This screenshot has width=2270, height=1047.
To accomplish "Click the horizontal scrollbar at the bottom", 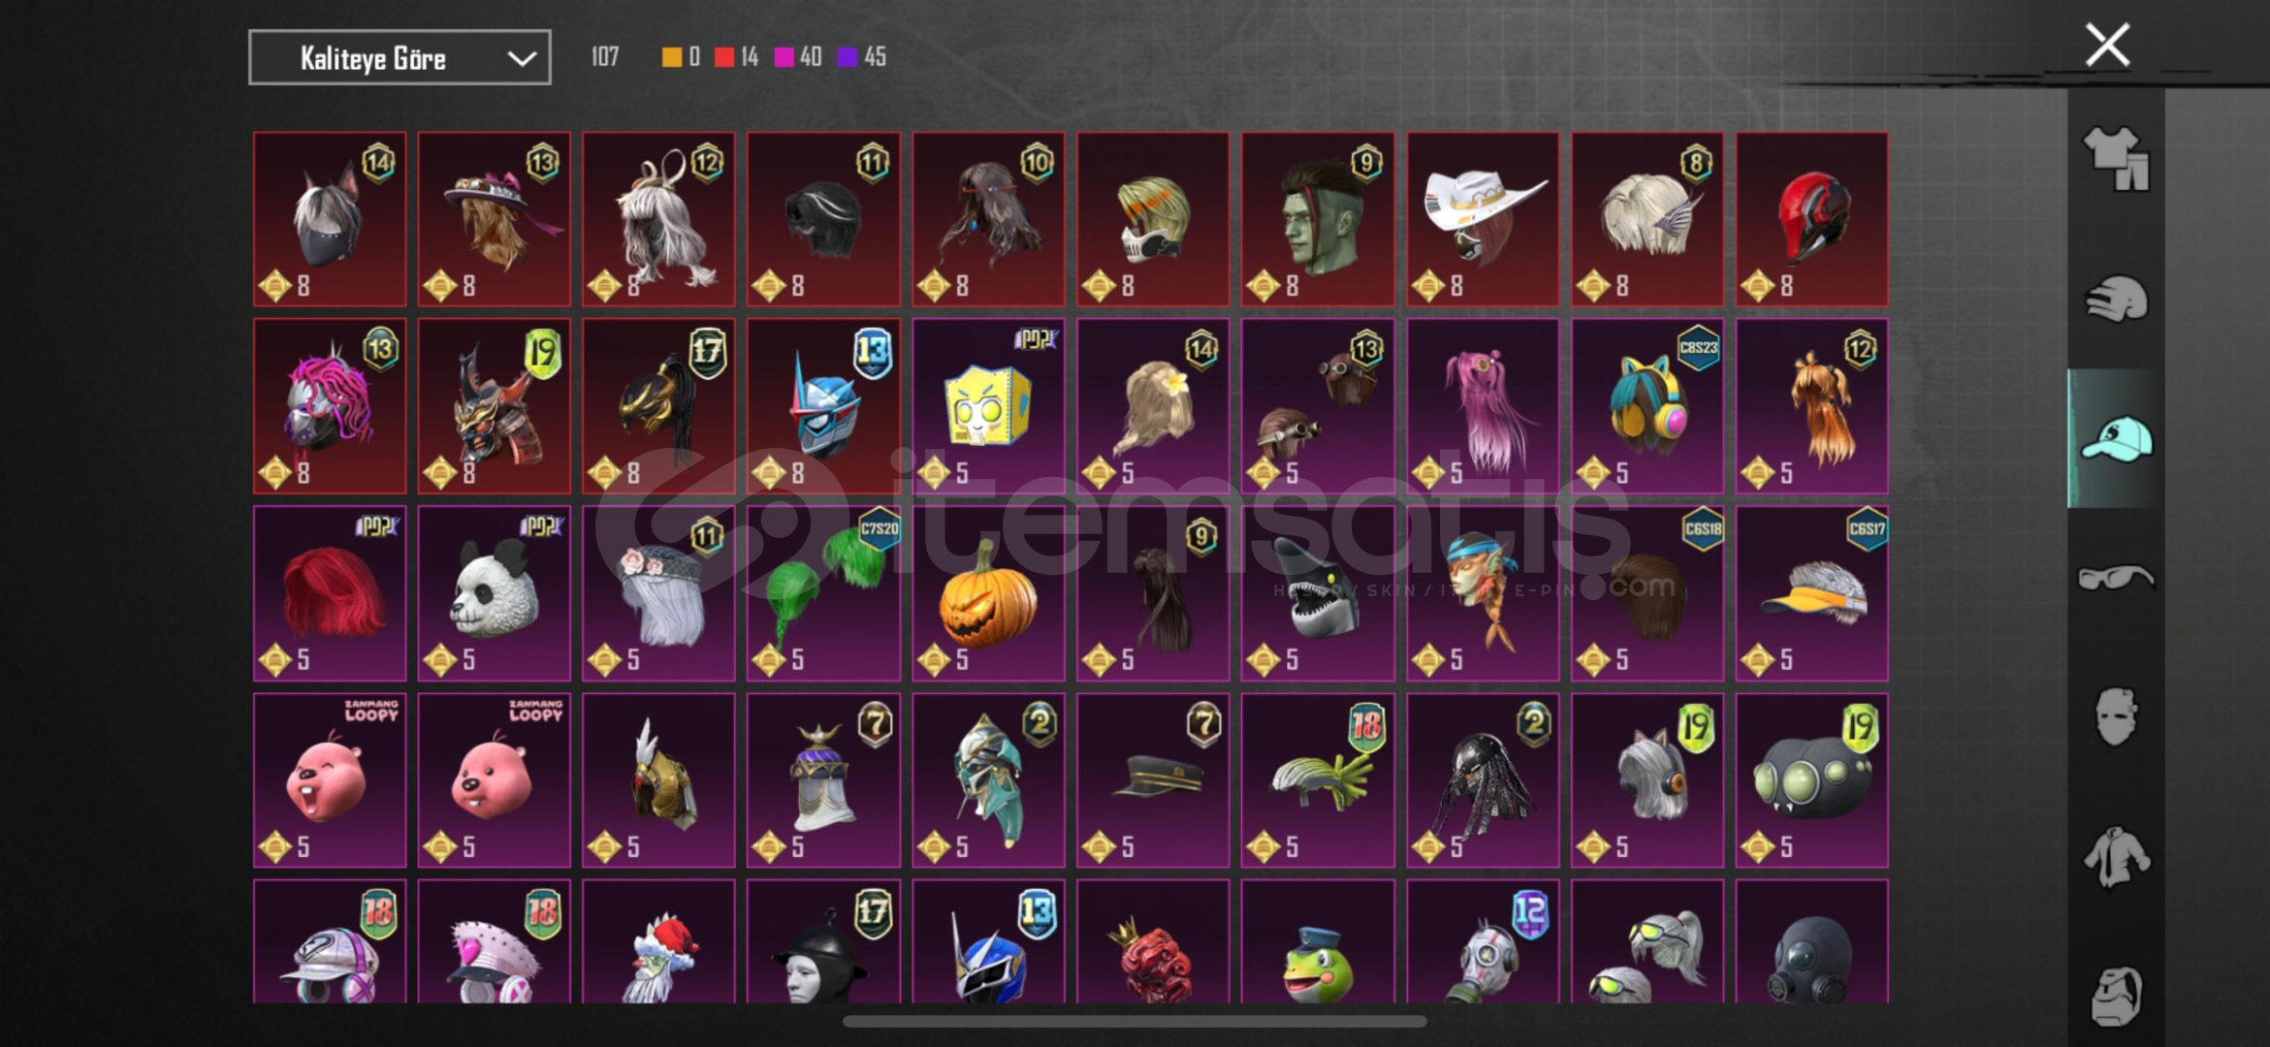I will tap(1135, 1021).
